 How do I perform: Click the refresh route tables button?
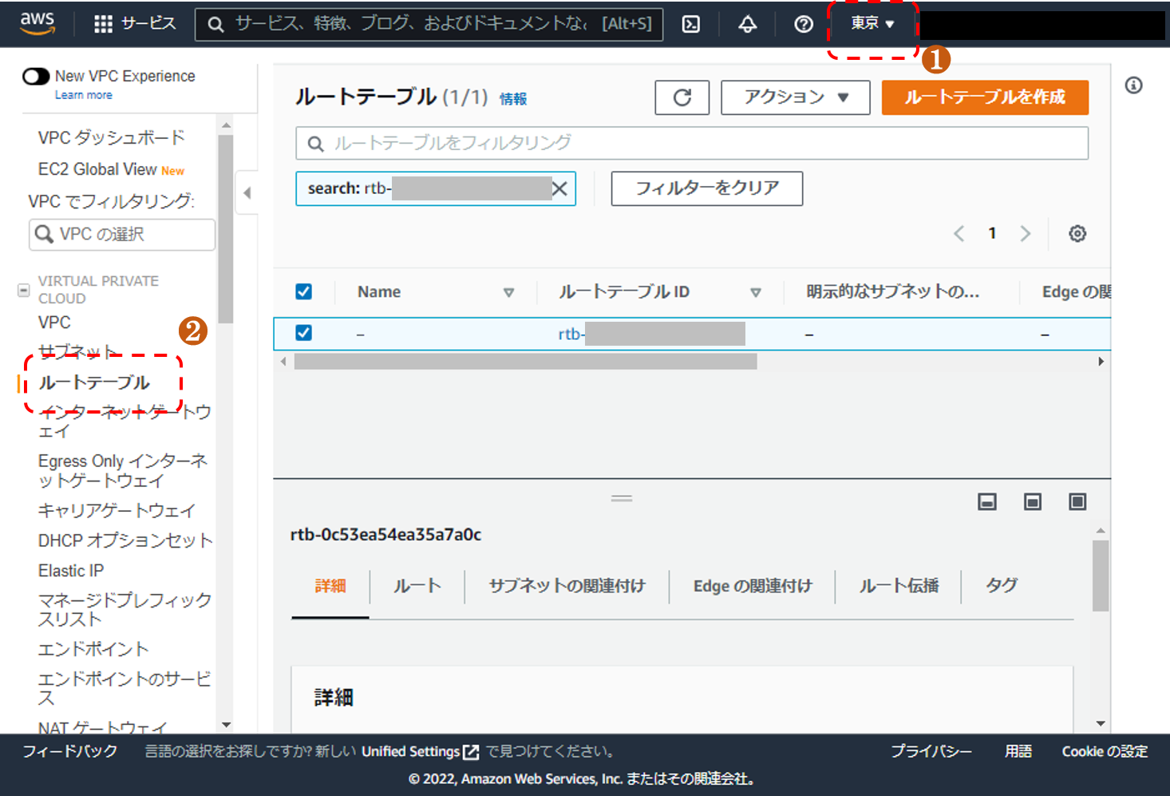tap(682, 97)
